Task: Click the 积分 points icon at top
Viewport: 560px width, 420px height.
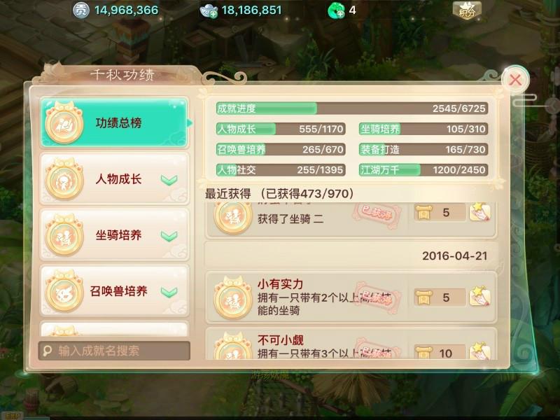Action: (x=467, y=10)
